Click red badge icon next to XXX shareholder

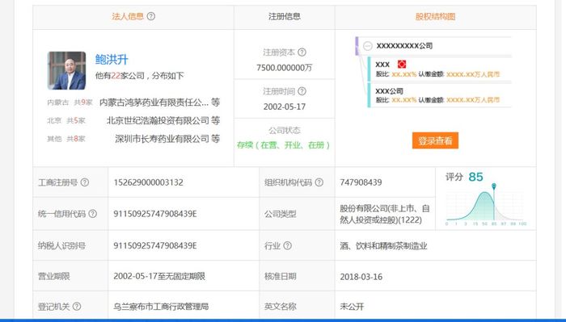tap(402, 65)
